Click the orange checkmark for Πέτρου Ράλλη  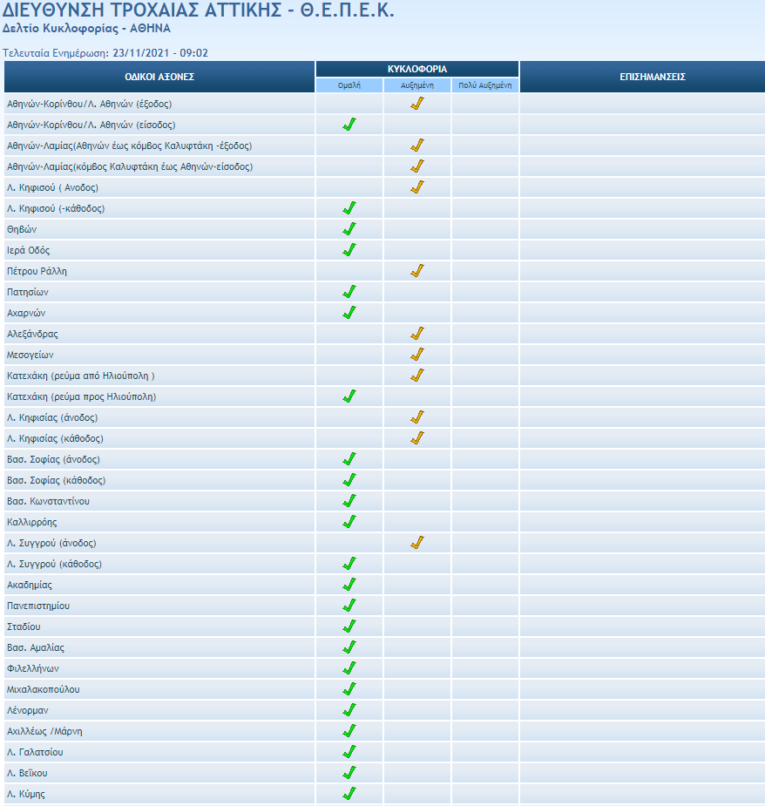pyautogui.click(x=417, y=271)
